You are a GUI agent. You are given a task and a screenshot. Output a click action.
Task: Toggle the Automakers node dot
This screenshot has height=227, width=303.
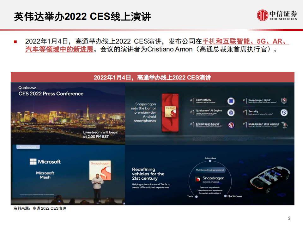tap(210, 161)
